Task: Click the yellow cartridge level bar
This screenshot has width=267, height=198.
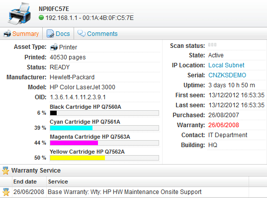Action: point(104,158)
